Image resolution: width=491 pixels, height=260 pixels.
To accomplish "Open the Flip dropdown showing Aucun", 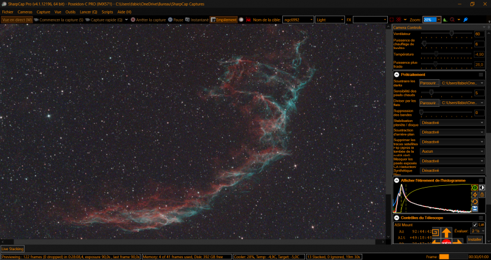I will (x=452, y=151).
